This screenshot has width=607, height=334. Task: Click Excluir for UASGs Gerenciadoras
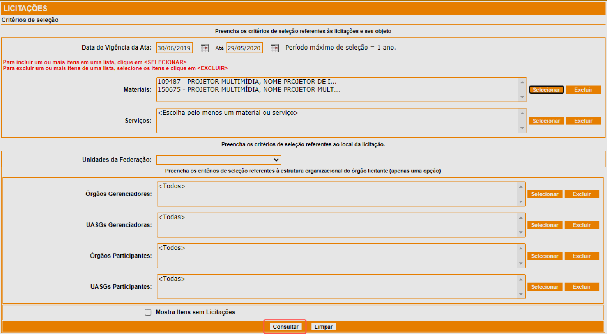pos(582,225)
